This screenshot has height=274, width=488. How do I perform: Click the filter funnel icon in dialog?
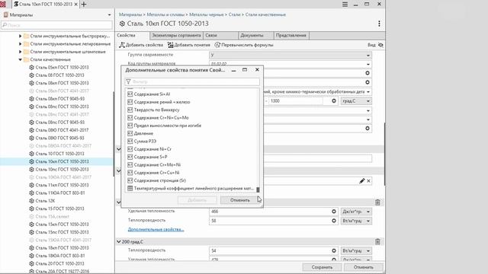click(128, 81)
